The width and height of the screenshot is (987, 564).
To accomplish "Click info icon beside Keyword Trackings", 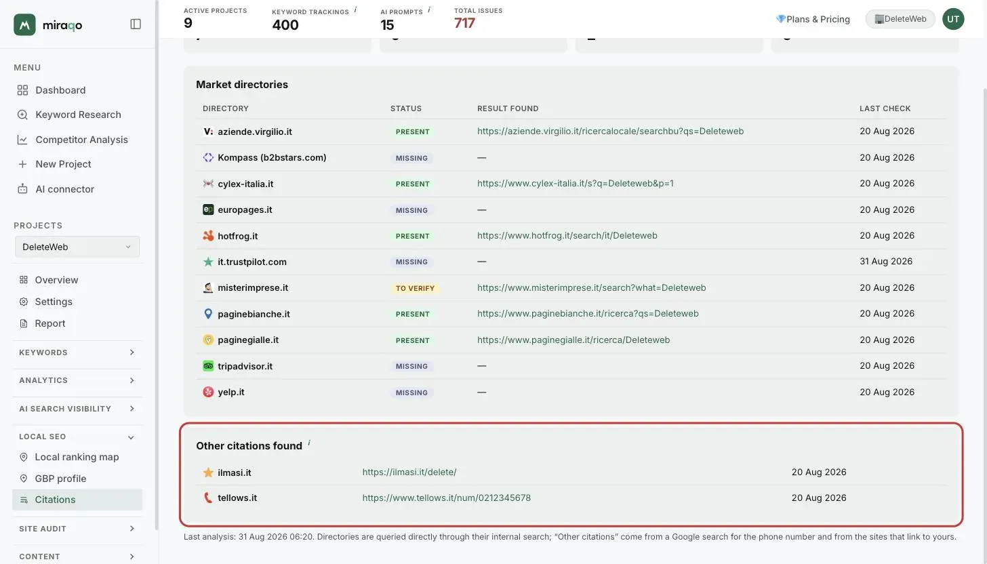I will [355, 10].
